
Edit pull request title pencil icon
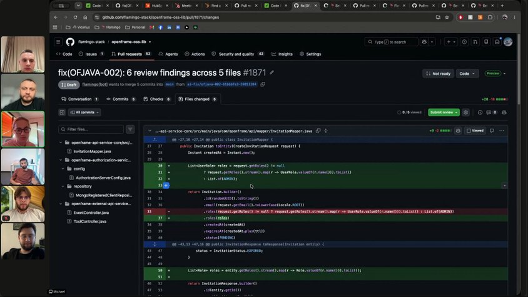pyautogui.click(x=272, y=73)
